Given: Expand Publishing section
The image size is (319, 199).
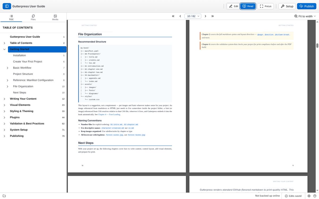Looking at the screenshot, I should point(4,136).
